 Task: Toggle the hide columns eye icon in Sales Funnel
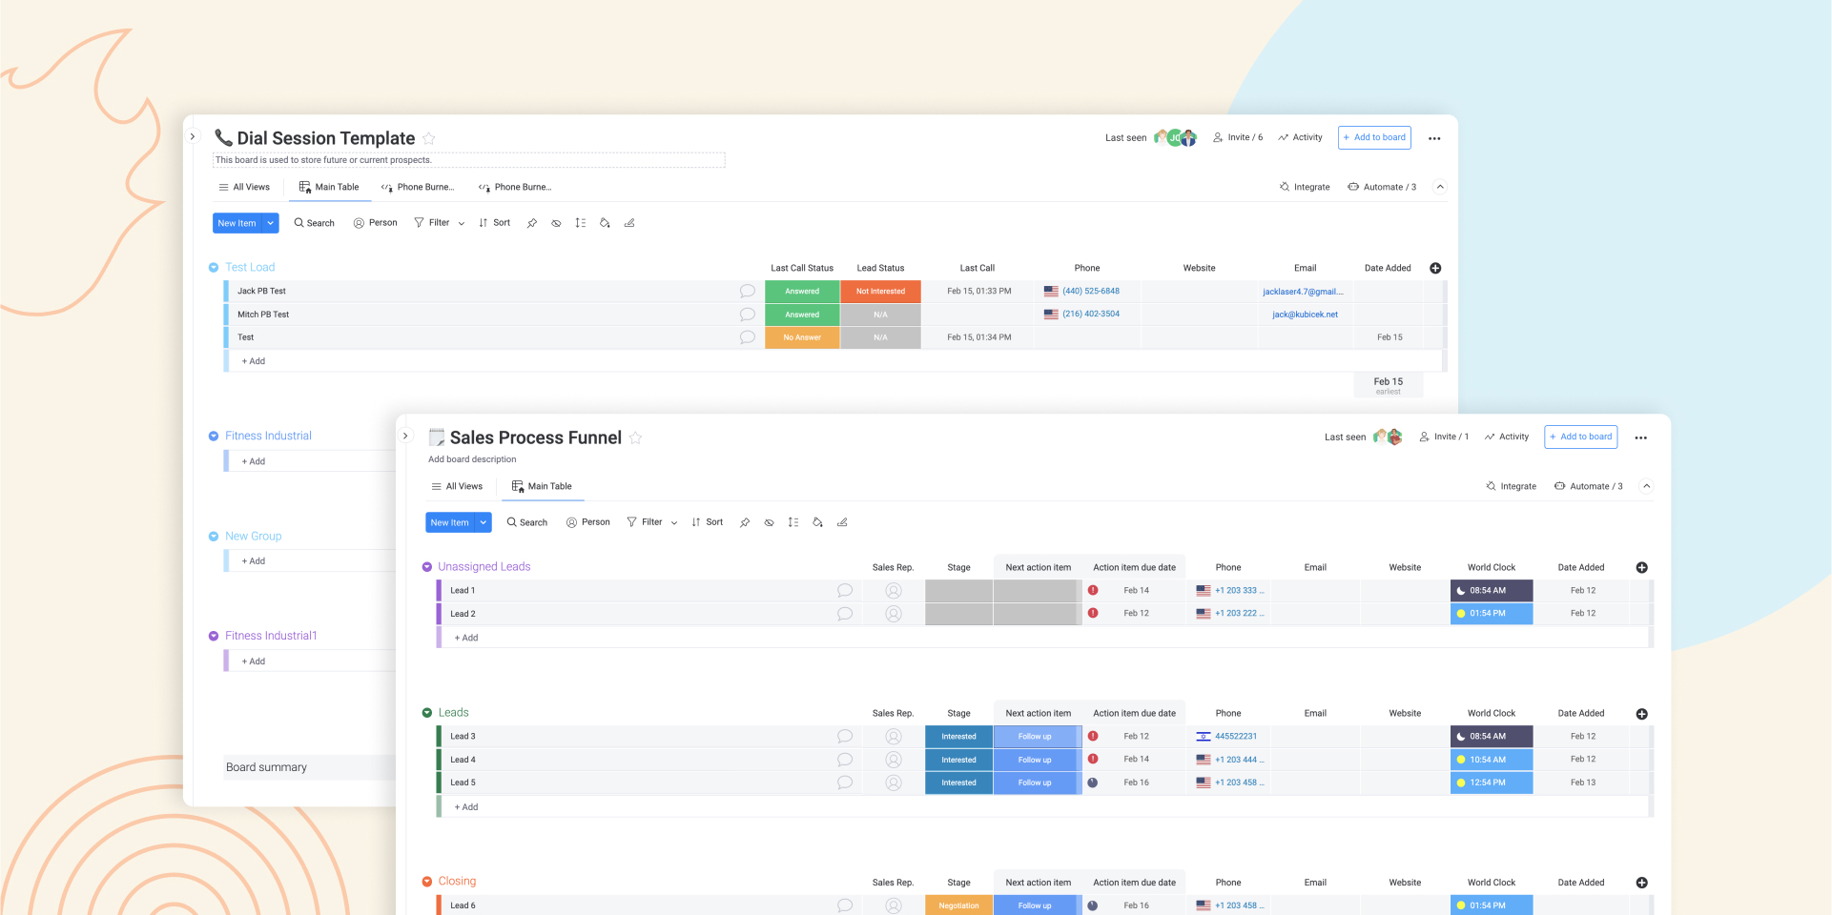[769, 522]
